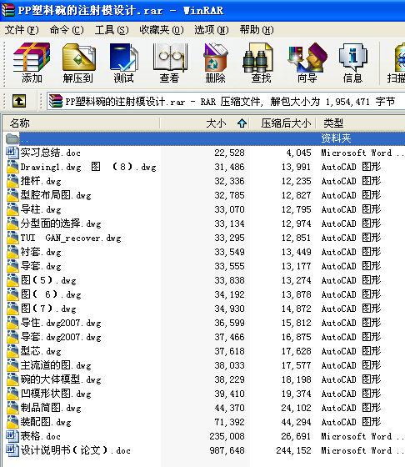Screen dimensions: 405x467
Task: Select file 主流道的图.dwg
Action: pos(56,365)
